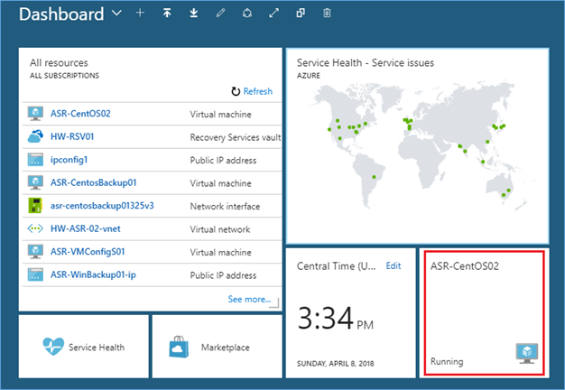Click the full screen arrows icon

click(273, 14)
